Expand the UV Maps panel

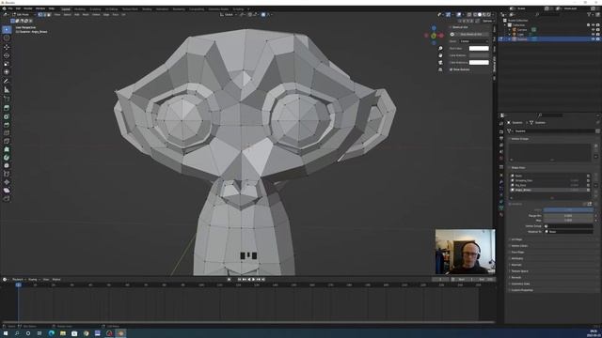click(x=516, y=239)
